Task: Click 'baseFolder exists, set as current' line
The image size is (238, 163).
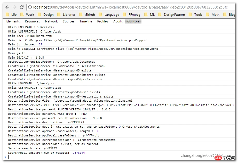Action: (x=53, y=144)
